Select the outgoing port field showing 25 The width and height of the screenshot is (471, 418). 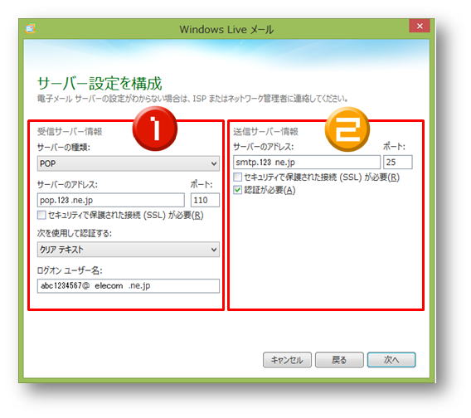pos(398,163)
